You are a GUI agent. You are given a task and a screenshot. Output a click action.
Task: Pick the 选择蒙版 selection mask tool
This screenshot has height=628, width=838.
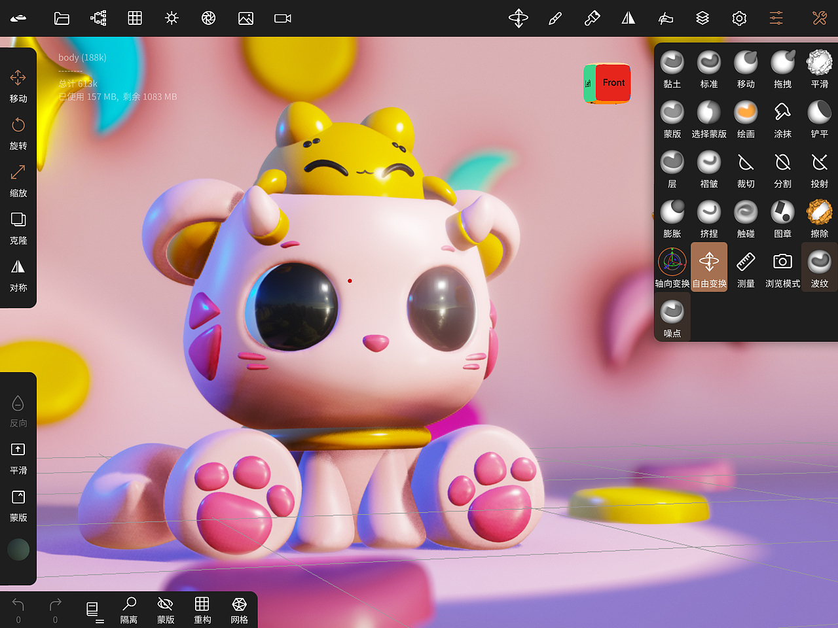click(709, 118)
